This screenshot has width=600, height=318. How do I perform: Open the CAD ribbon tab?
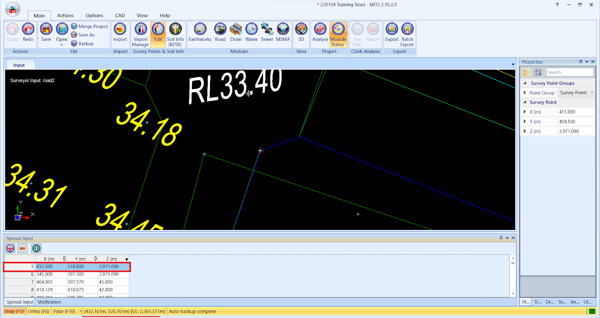[x=120, y=15]
